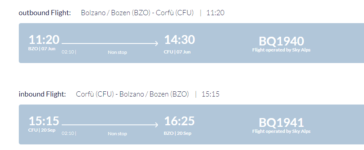The height and width of the screenshot is (150, 364).
Task: Click outbound flight Non stop label
Action: pyautogui.click(x=117, y=52)
